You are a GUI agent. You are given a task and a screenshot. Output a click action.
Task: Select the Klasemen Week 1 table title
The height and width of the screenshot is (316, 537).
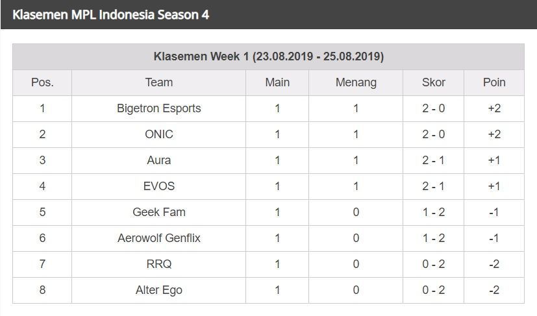pos(269,56)
